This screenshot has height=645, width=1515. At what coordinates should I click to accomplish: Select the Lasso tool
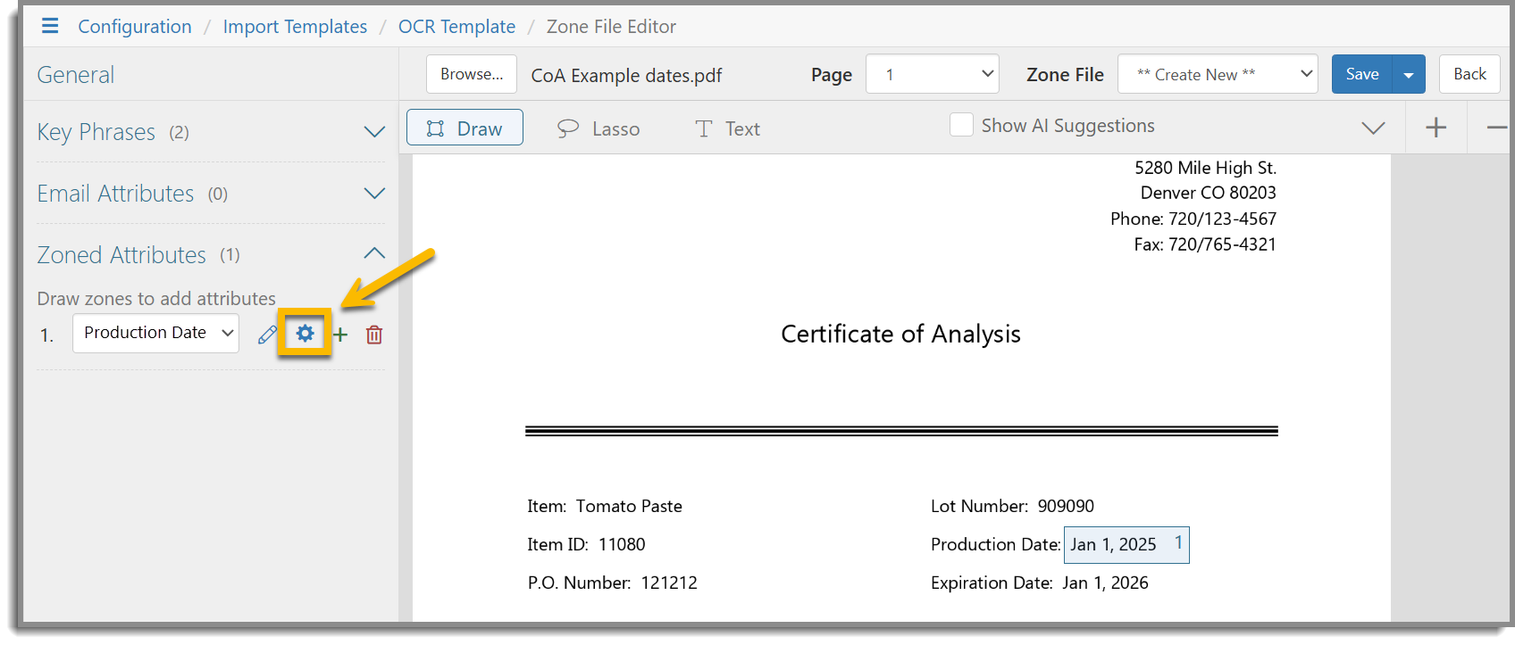[x=598, y=128]
